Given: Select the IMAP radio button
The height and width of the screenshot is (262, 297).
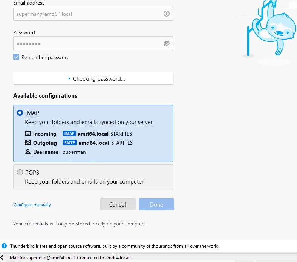Looking at the screenshot, I should click(20, 113).
